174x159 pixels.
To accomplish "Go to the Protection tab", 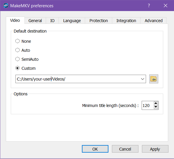I will pyautogui.click(x=99, y=21).
